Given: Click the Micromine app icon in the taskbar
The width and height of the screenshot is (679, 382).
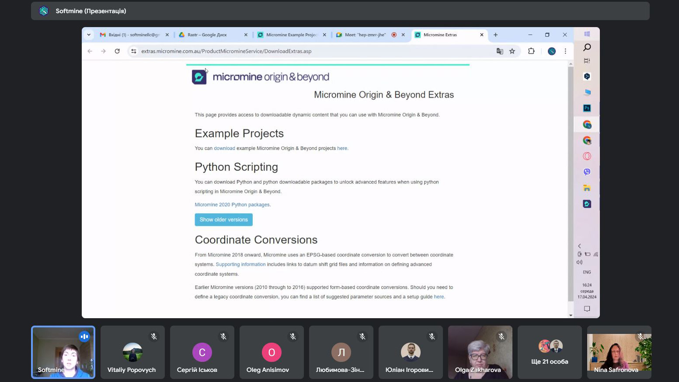Looking at the screenshot, I should click(587, 204).
